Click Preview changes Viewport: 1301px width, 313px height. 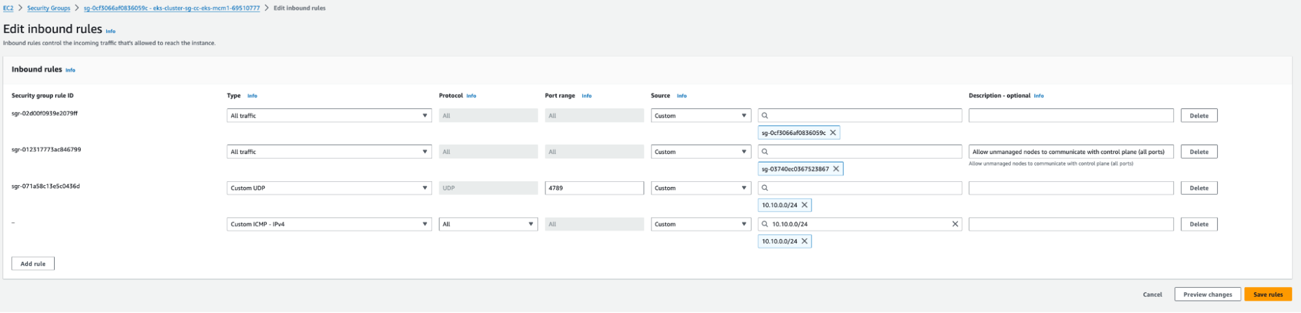(x=1207, y=294)
